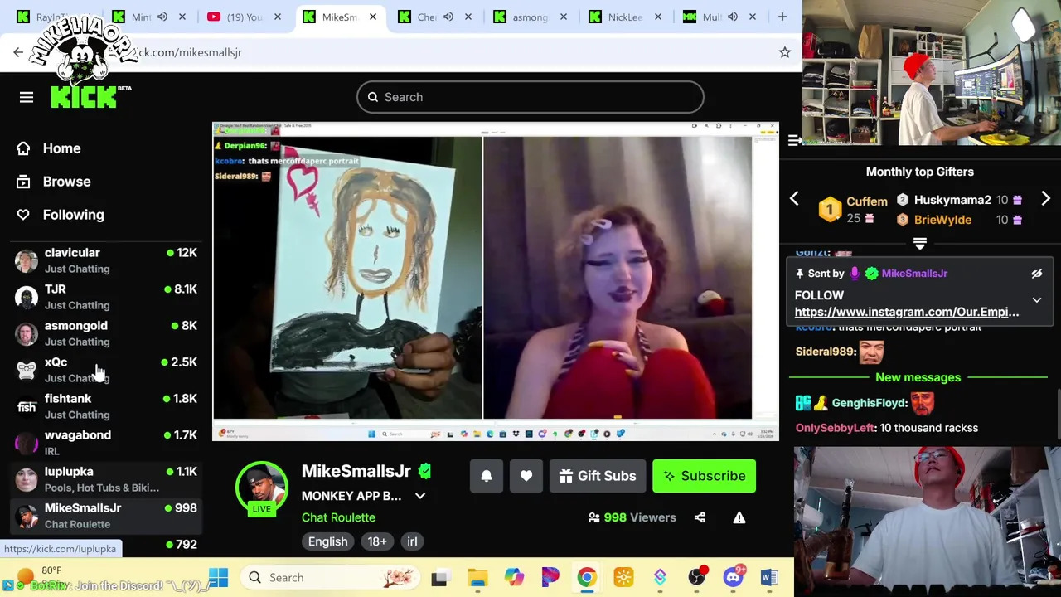Viewport: 1061px width, 597px height.
Task: Collapse chat using the chat panel icon
Action: point(795,140)
